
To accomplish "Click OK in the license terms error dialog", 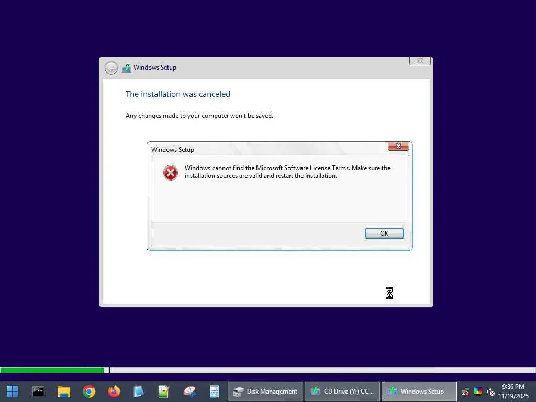I will (x=384, y=233).
